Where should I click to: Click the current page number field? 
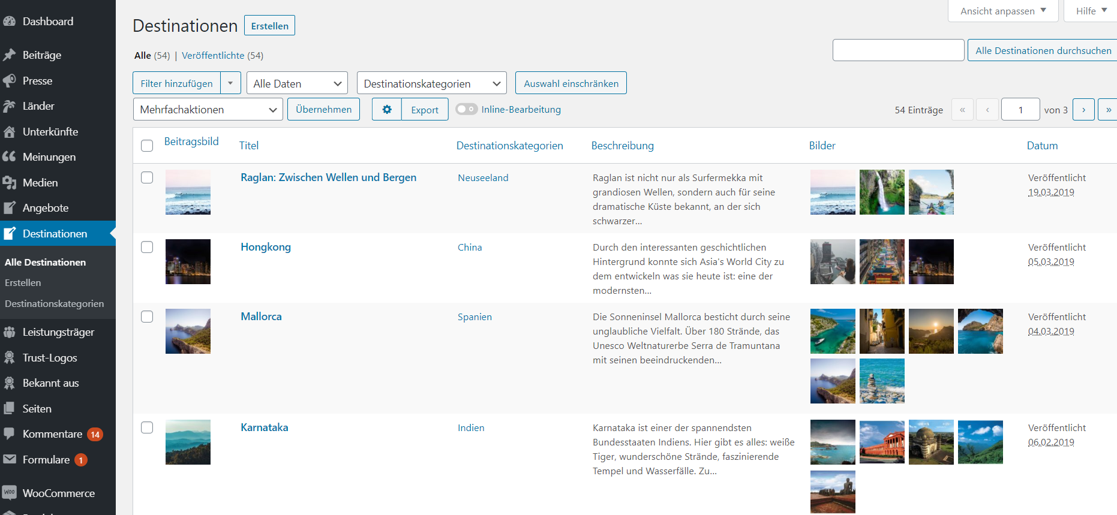(x=1020, y=110)
